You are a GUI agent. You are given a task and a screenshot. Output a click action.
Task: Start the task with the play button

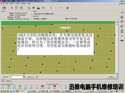click(51, 8)
